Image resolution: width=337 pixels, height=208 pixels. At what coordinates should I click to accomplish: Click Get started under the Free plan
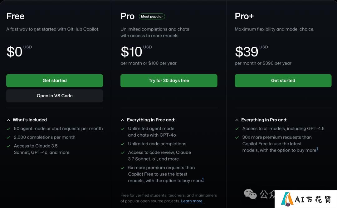[x=55, y=80]
